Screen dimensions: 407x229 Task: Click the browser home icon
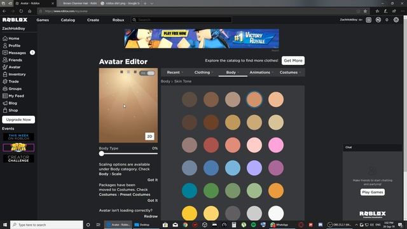(x=30, y=11)
